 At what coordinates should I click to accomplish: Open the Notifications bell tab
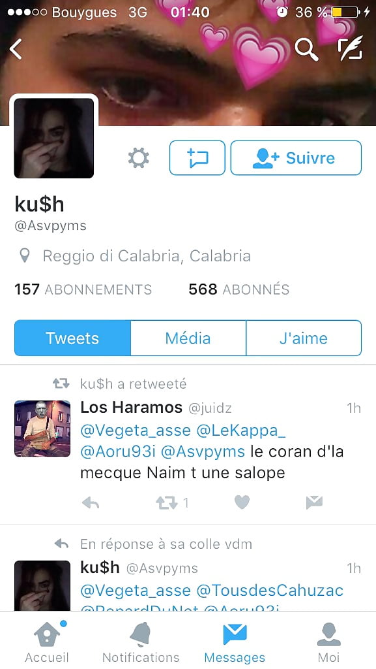[x=141, y=642]
